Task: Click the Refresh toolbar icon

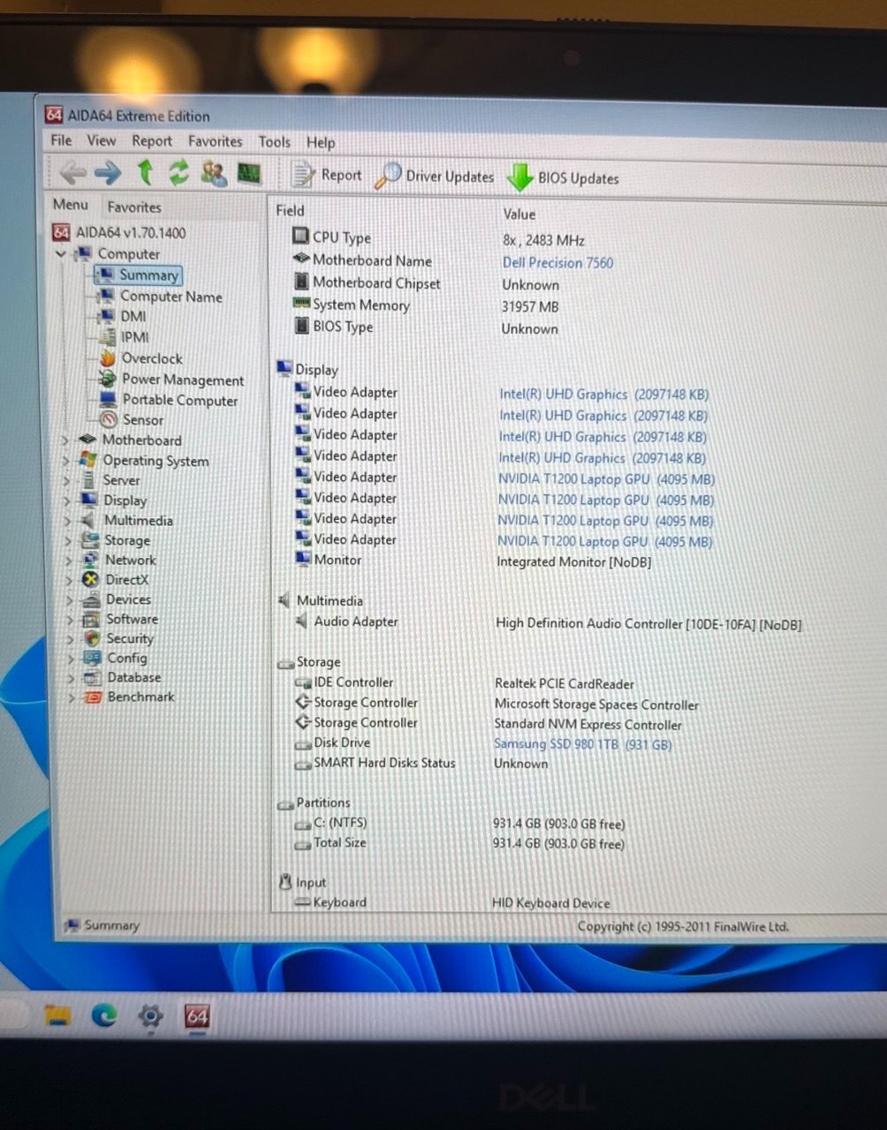Action: [178, 172]
